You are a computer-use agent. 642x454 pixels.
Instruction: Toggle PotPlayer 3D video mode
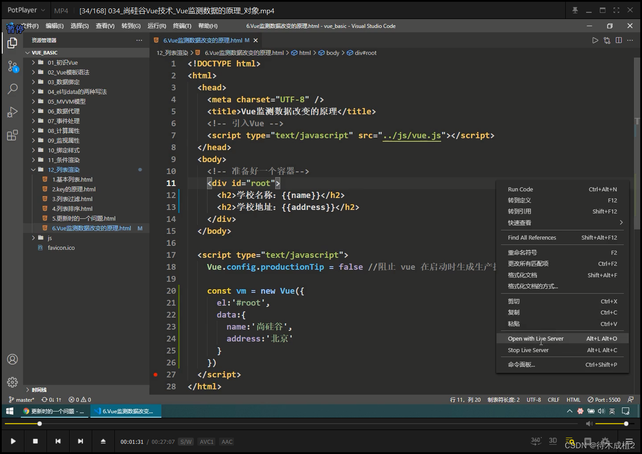coord(553,441)
